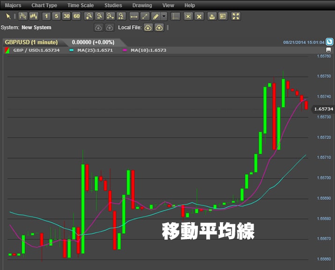
Task: Open the pencil tool dropdown arrow
Action: pyautogui.click(x=164, y=16)
